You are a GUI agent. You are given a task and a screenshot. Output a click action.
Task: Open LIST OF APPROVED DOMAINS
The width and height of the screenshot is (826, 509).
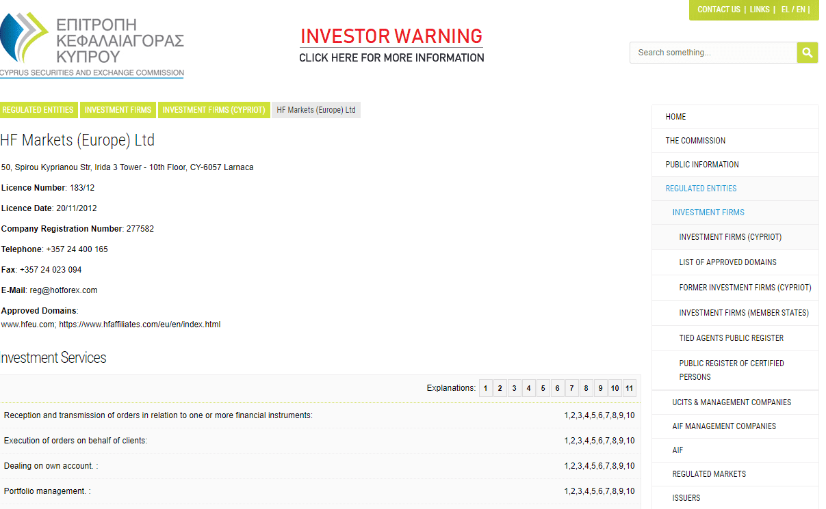coord(727,262)
